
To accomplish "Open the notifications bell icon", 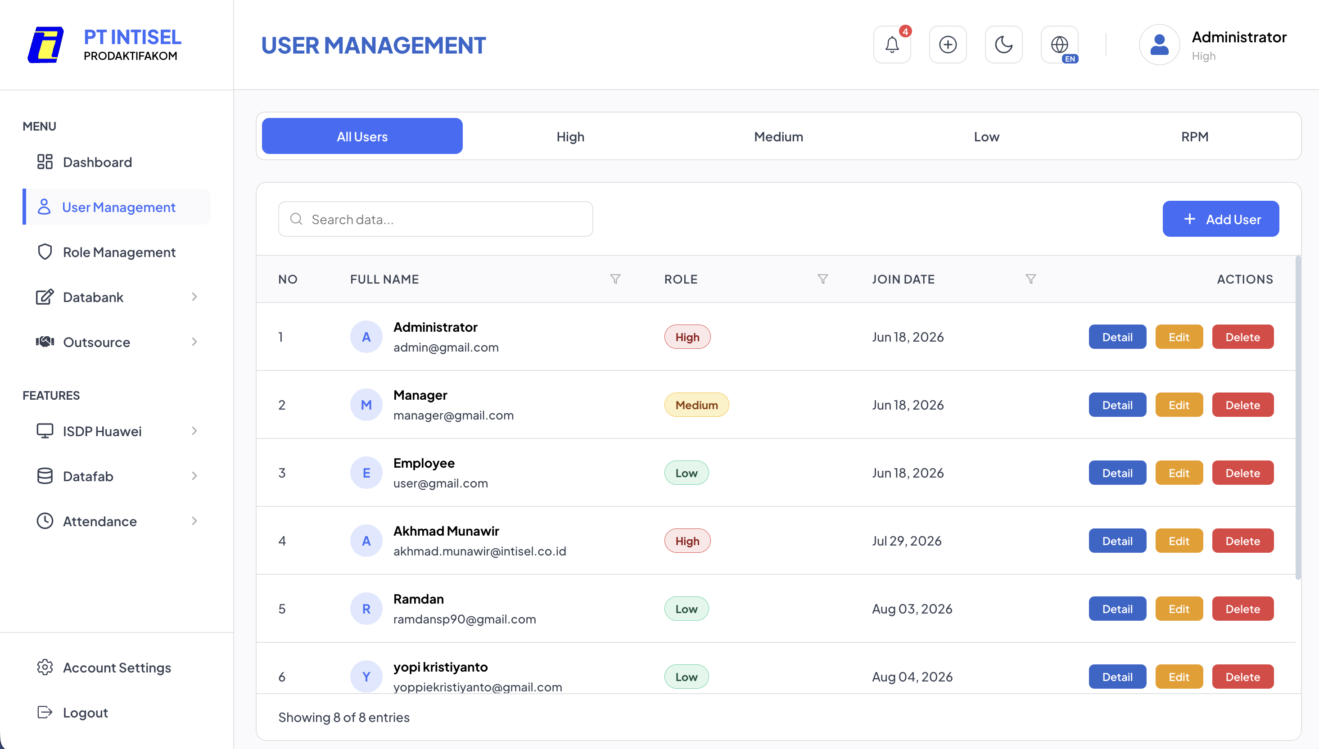I will point(892,45).
